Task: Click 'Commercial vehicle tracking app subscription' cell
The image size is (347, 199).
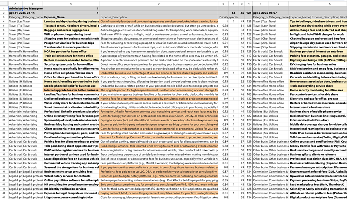Action: pyautogui.click(x=71, y=163)
